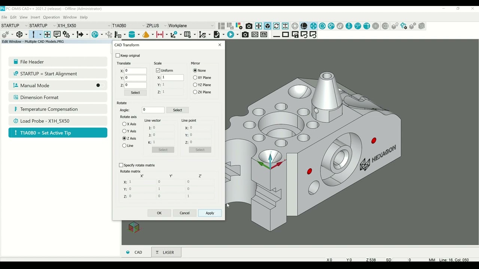This screenshot has height=269, width=479.
Task: Click the cylinder feature icon
Action: pos(132,35)
